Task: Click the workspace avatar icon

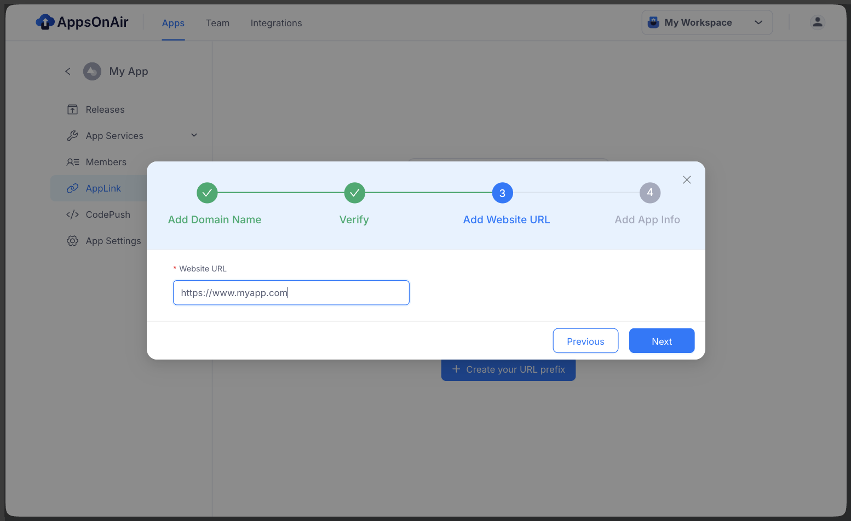Action: coord(653,22)
